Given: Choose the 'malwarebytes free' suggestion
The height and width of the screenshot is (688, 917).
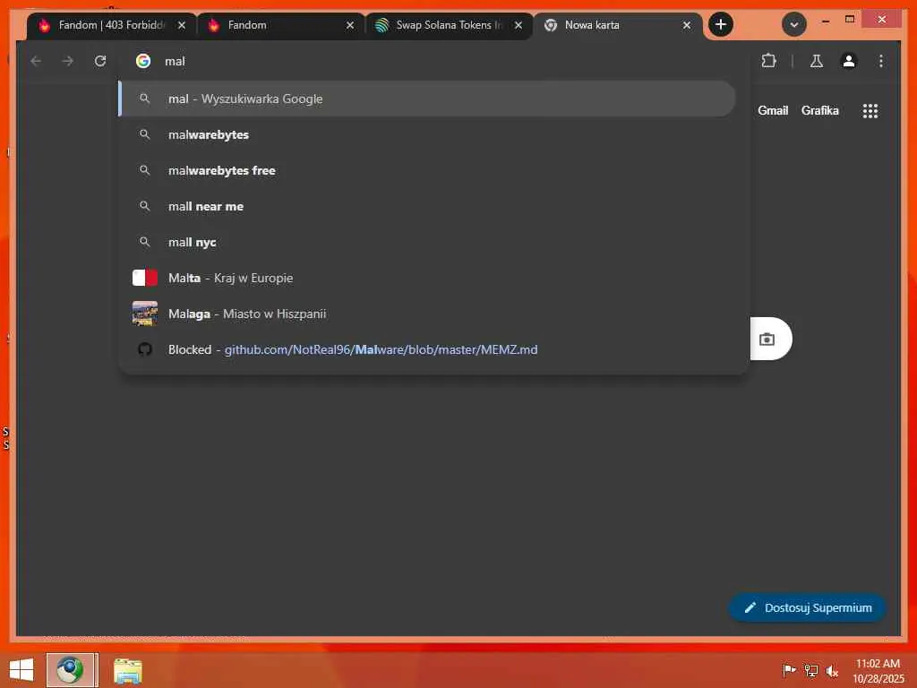Looking at the screenshot, I should tap(427, 170).
